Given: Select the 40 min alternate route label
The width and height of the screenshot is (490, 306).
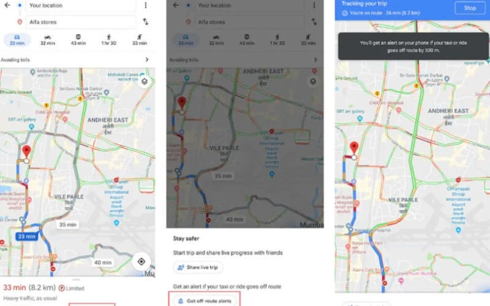Looking at the screenshot, I should [x=103, y=263].
